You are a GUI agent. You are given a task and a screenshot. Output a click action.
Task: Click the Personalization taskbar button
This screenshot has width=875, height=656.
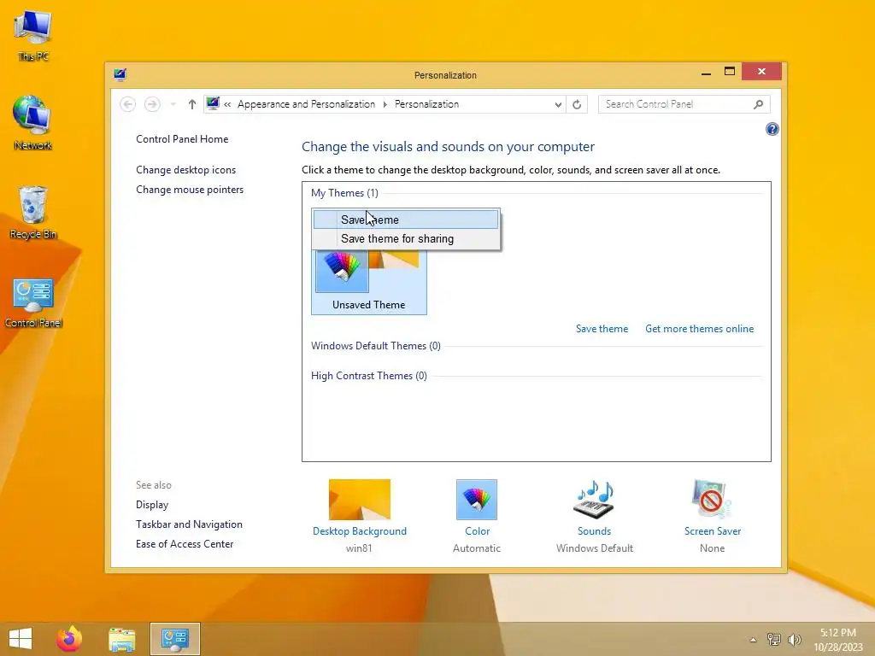point(174,639)
